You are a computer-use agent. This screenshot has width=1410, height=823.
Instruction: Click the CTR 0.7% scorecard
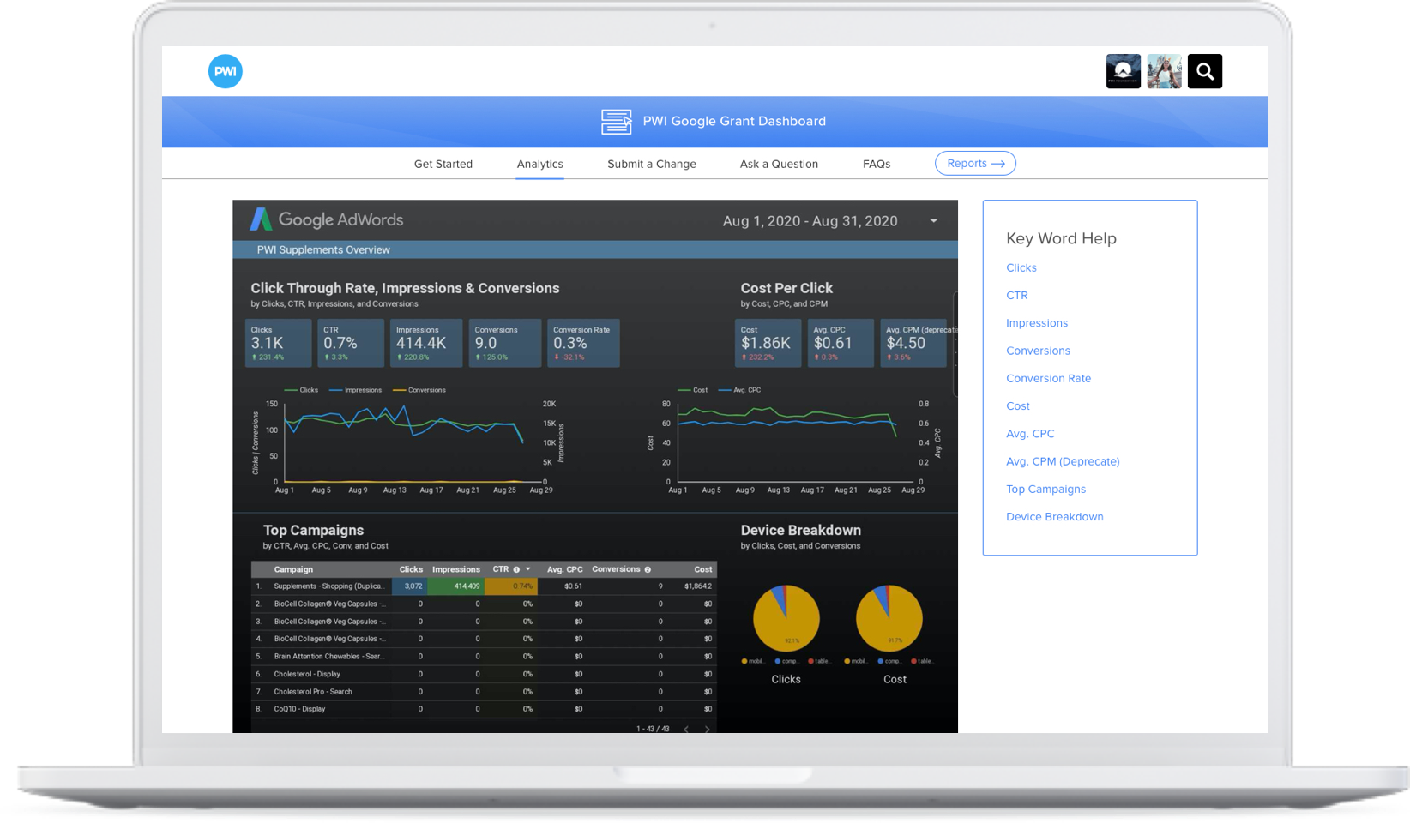[x=351, y=343]
